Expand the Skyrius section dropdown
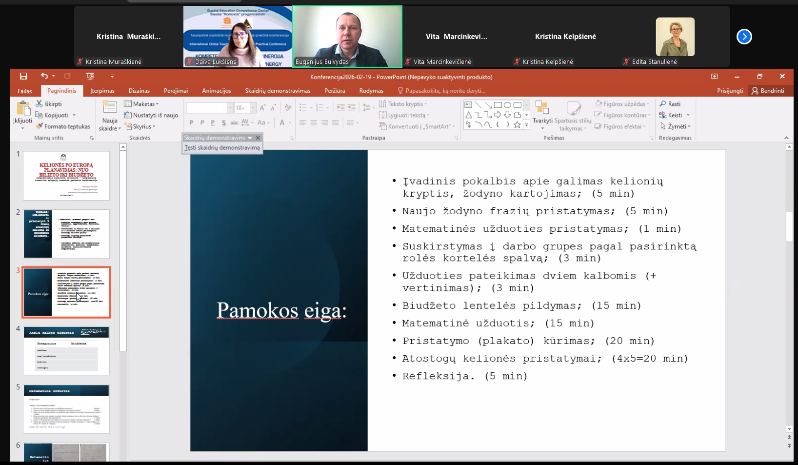798x465 pixels. click(140, 126)
